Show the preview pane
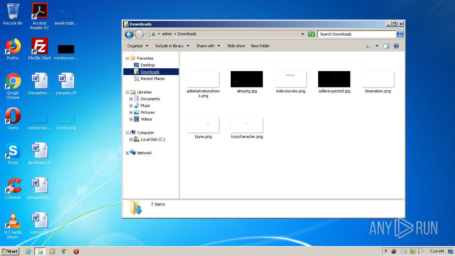 point(386,46)
